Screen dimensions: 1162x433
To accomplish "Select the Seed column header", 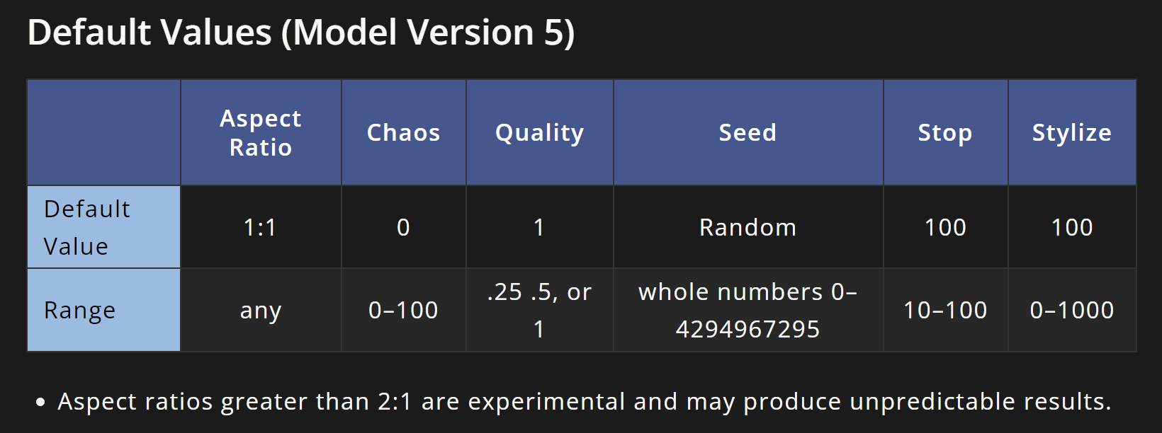I will coord(748,132).
